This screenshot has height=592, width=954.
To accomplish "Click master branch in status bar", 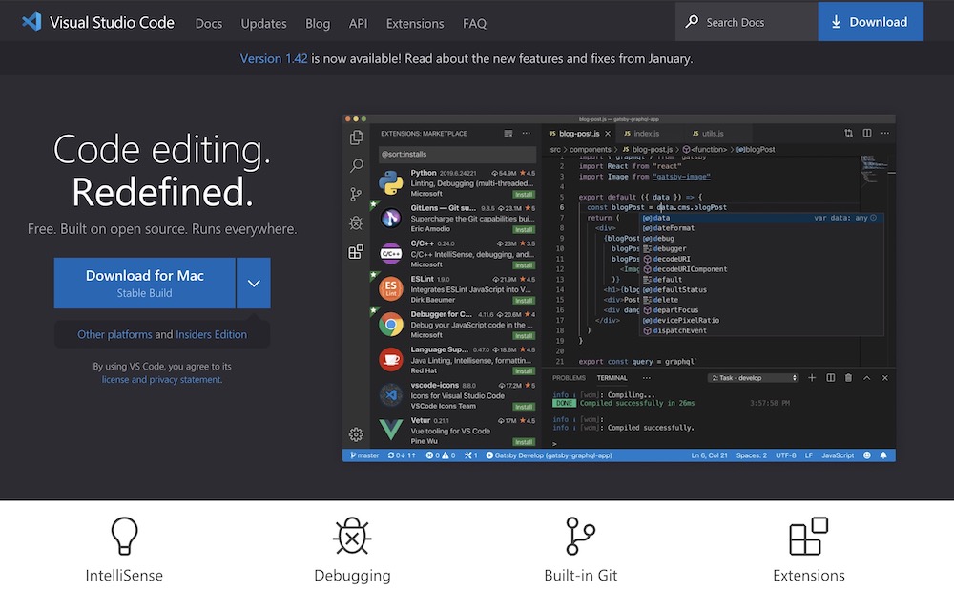I will click(x=364, y=455).
